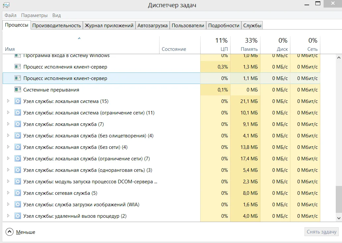
Task: Expand Узел службы: локальная служба (7)
Action: click(8, 124)
